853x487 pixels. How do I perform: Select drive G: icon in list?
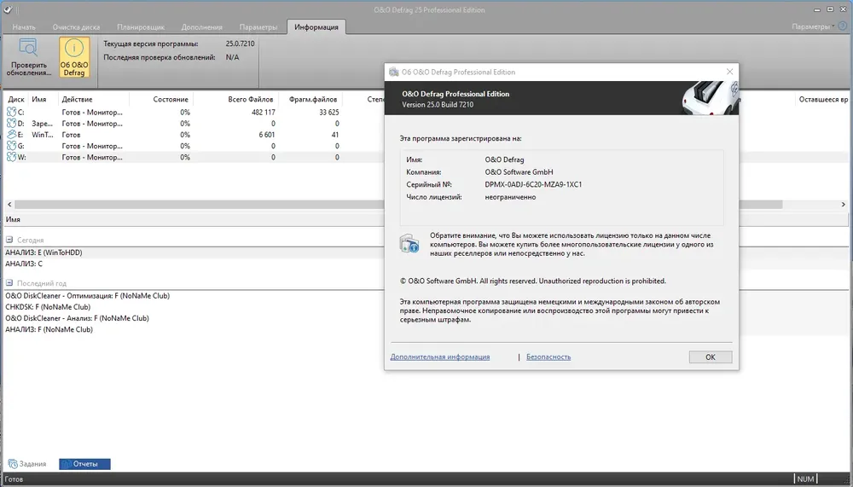click(11, 146)
